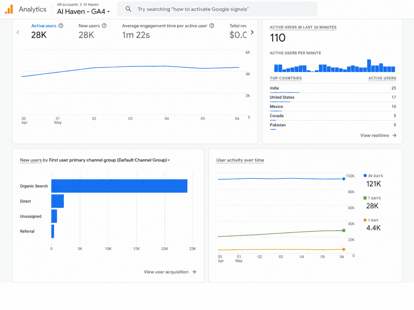Click the 1m 22s engagement time value
The height and width of the screenshot is (310, 414).
tap(136, 35)
